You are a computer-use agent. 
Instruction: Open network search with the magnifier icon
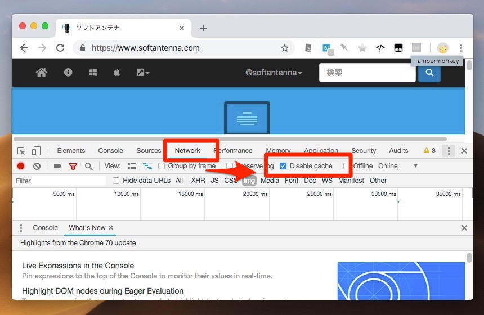88,166
